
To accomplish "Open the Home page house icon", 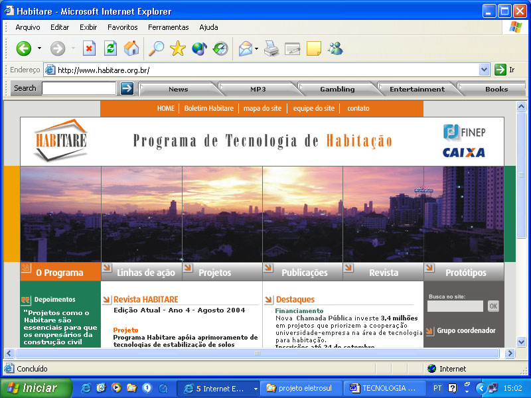I will 131,48.
